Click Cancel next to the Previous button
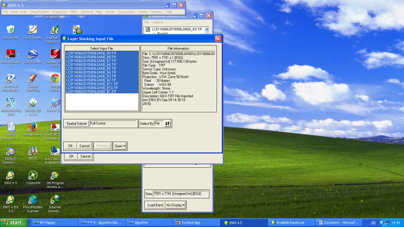404x227 pixels. coord(84,146)
